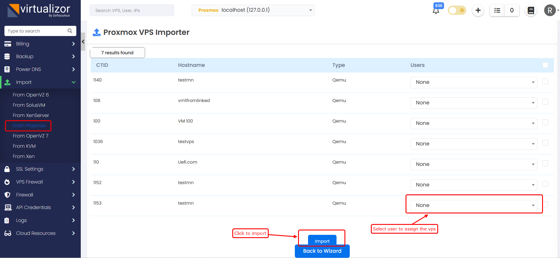Click the plus add-new icon

[478, 11]
